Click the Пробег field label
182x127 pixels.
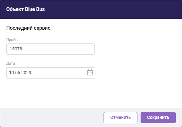13,40
